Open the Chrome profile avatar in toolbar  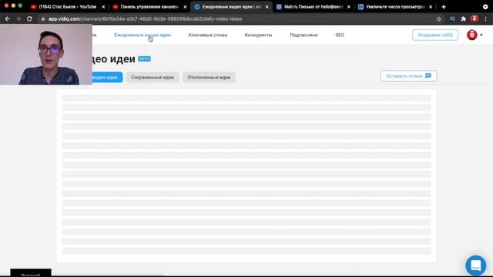tap(475, 18)
